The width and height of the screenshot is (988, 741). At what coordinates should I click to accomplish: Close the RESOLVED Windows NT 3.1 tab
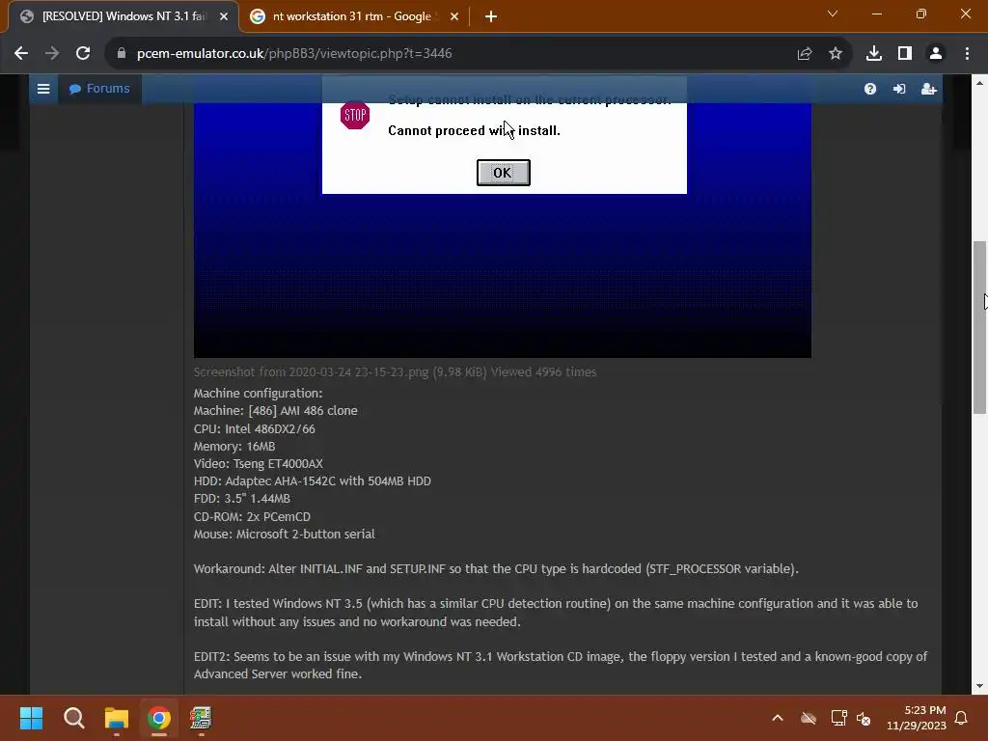point(224,16)
